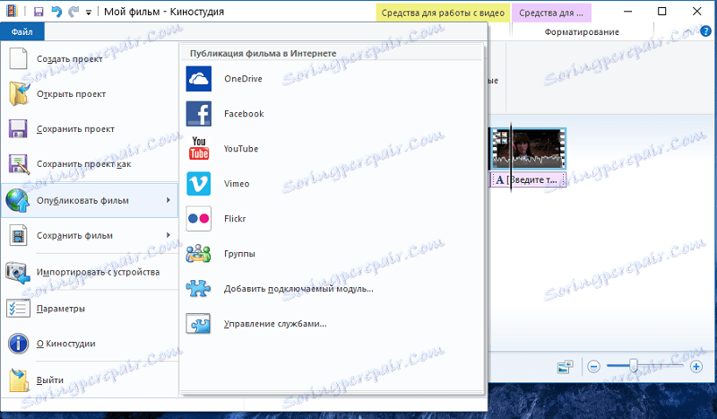717x419 pixels.
Task: Click the zoom slider handle
Action: 634,365
